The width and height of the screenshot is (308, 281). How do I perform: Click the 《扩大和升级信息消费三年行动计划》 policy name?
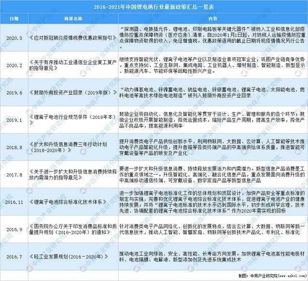click(68, 147)
